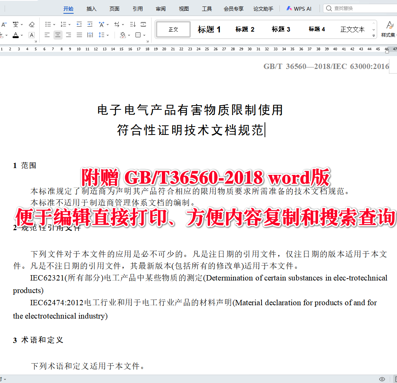Open paragraph settings dialog launcher

coord(147,42)
